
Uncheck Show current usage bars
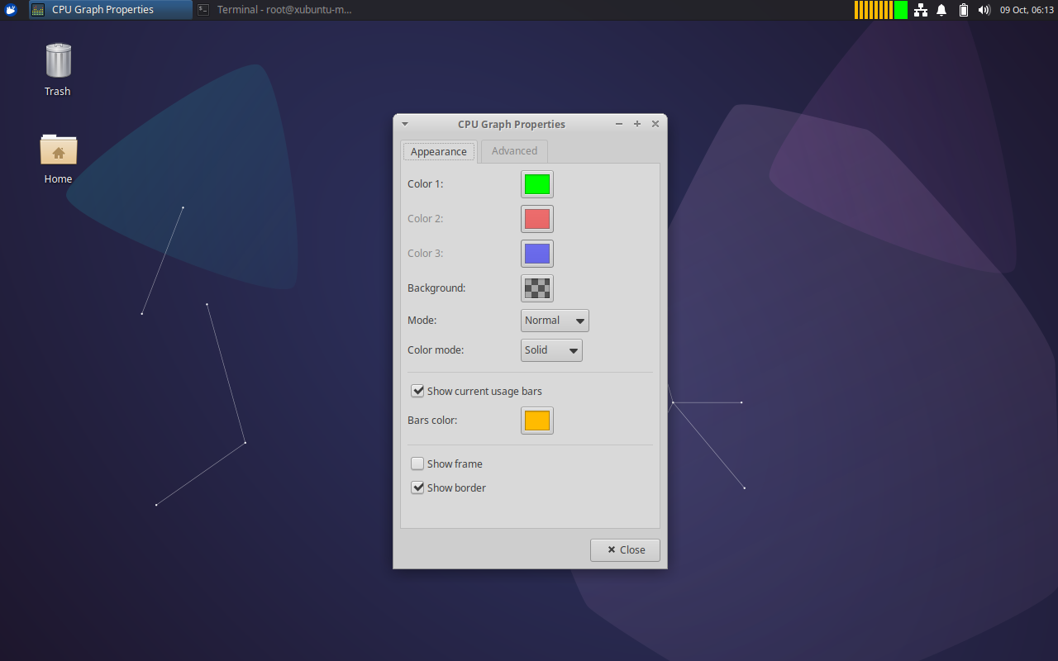tap(476, 391)
